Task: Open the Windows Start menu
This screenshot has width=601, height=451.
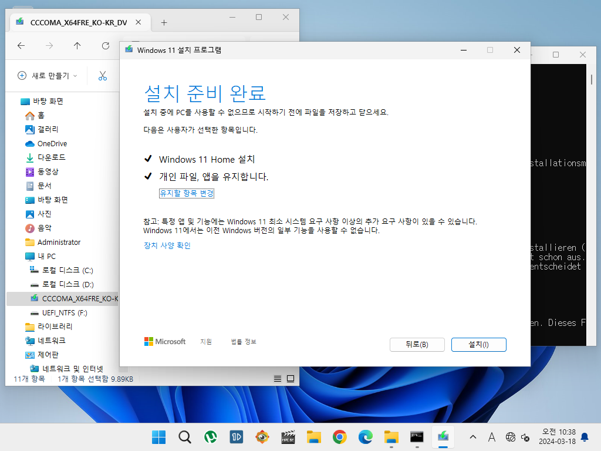Action: [x=158, y=437]
